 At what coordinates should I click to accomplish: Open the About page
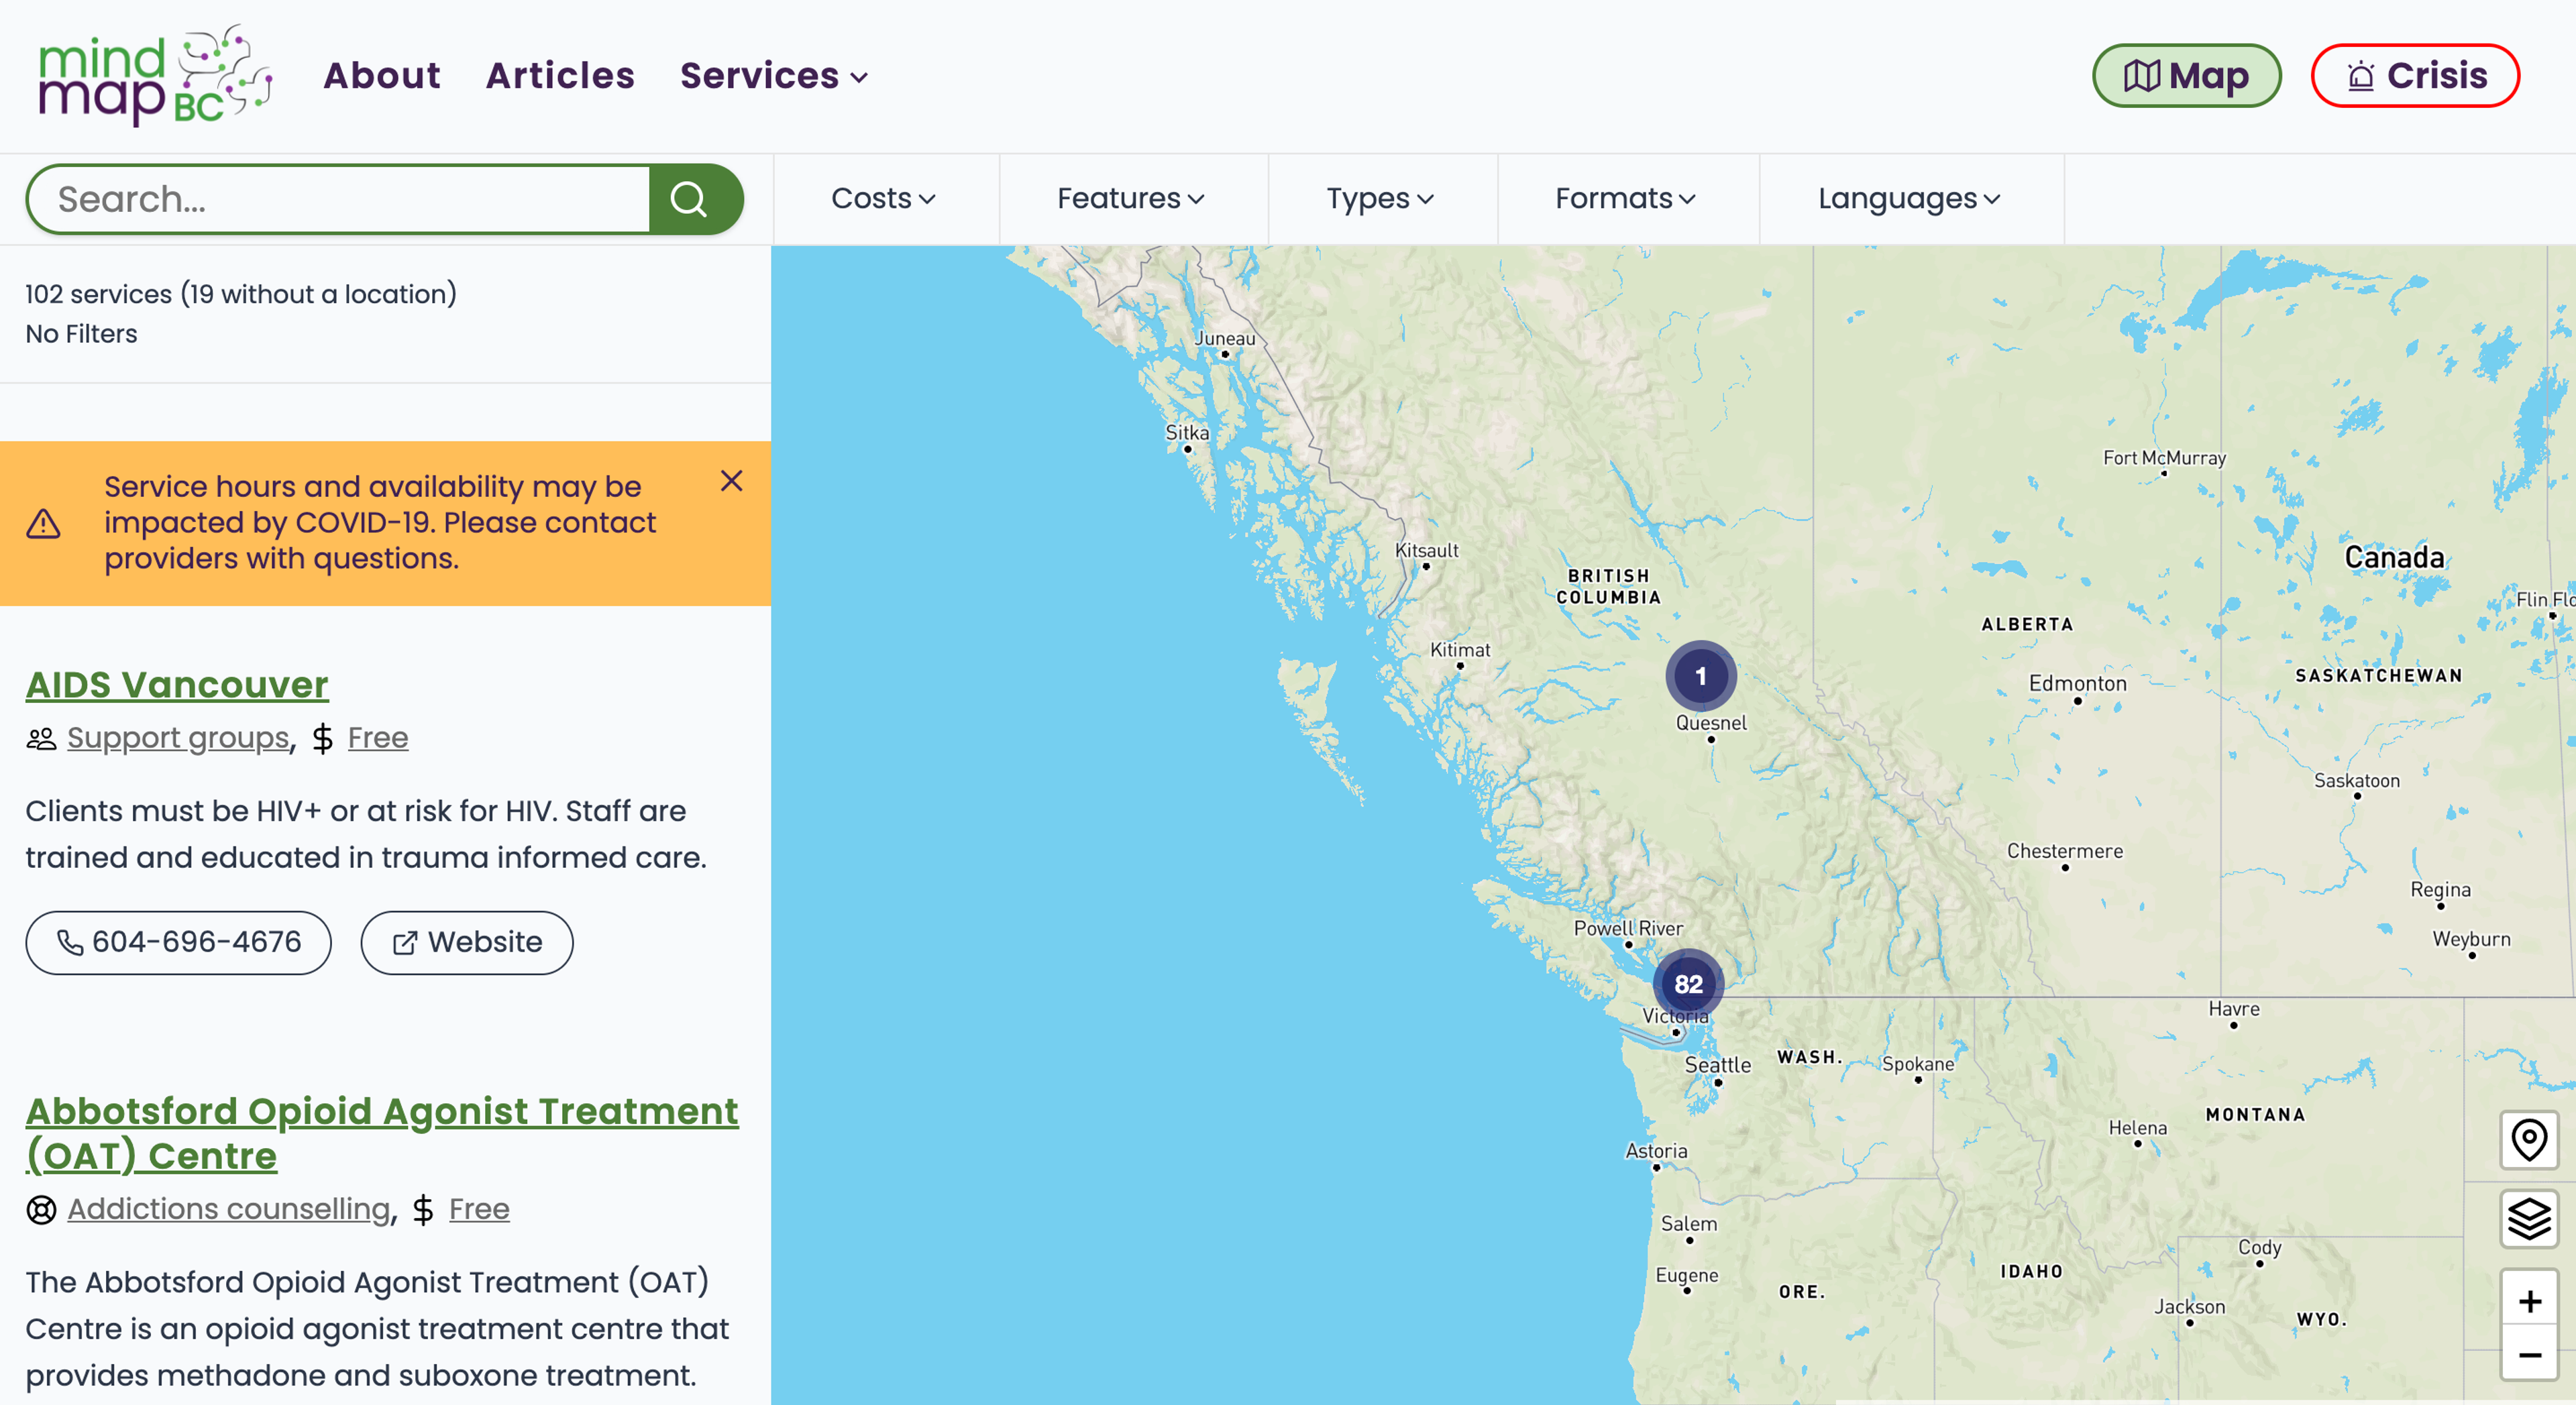point(381,76)
